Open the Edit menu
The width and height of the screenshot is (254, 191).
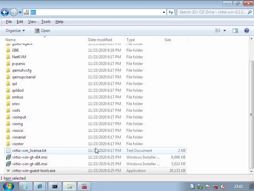[20, 22]
